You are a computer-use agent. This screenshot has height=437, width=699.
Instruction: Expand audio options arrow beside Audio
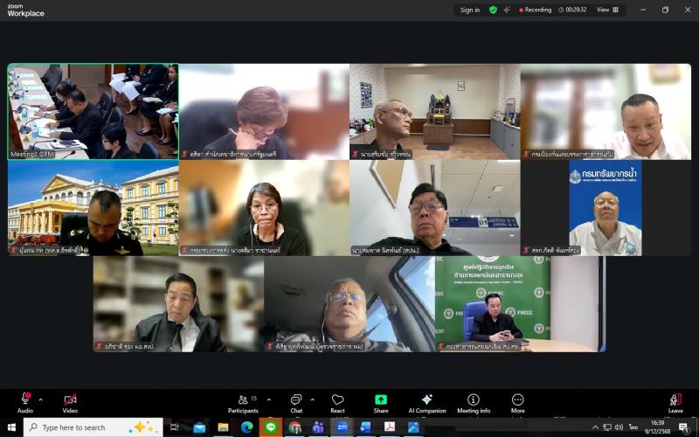point(40,400)
